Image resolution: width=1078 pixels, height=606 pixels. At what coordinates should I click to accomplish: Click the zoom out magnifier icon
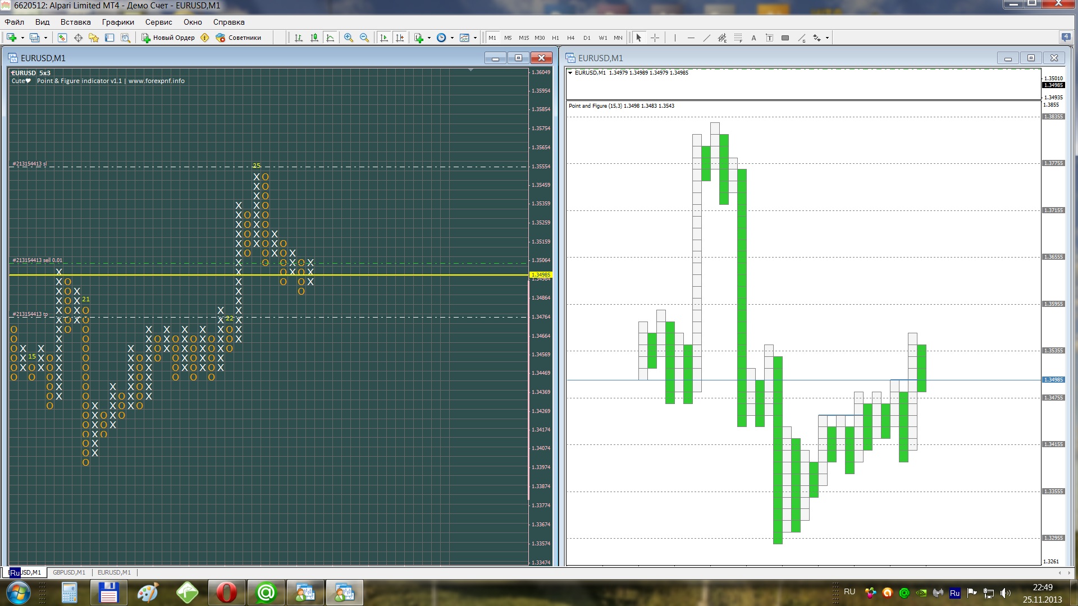[x=364, y=38]
